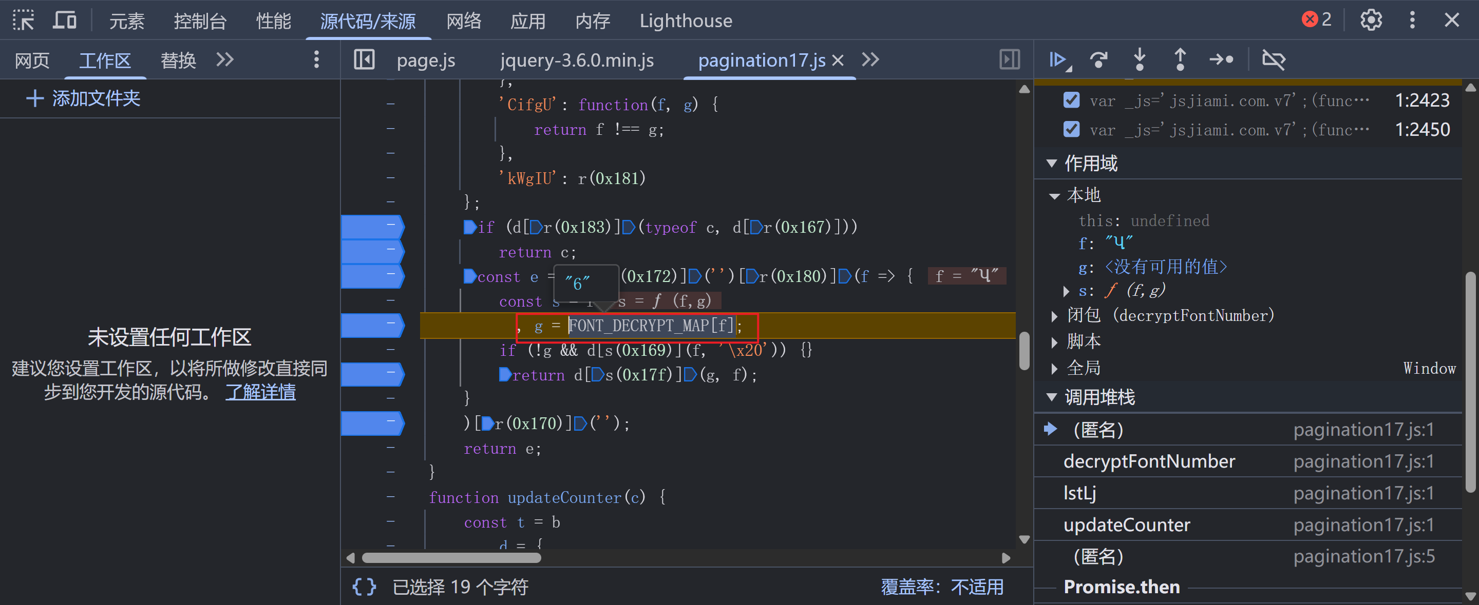The height and width of the screenshot is (605, 1479).
Task: Uncheck the breakpoint at line 1:2450
Action: 1071,130
